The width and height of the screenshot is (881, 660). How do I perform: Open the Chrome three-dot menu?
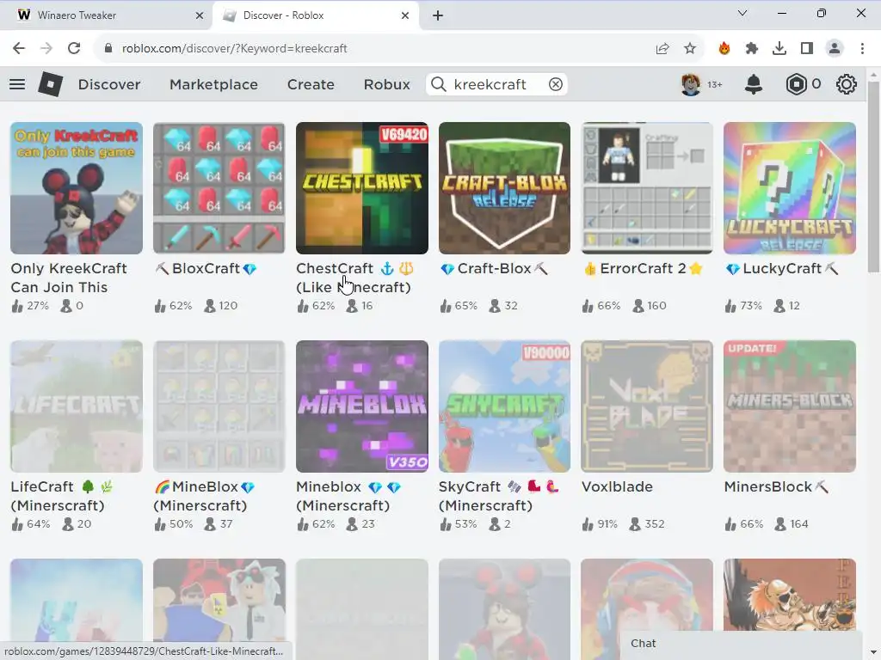click(x=862, y=48)
